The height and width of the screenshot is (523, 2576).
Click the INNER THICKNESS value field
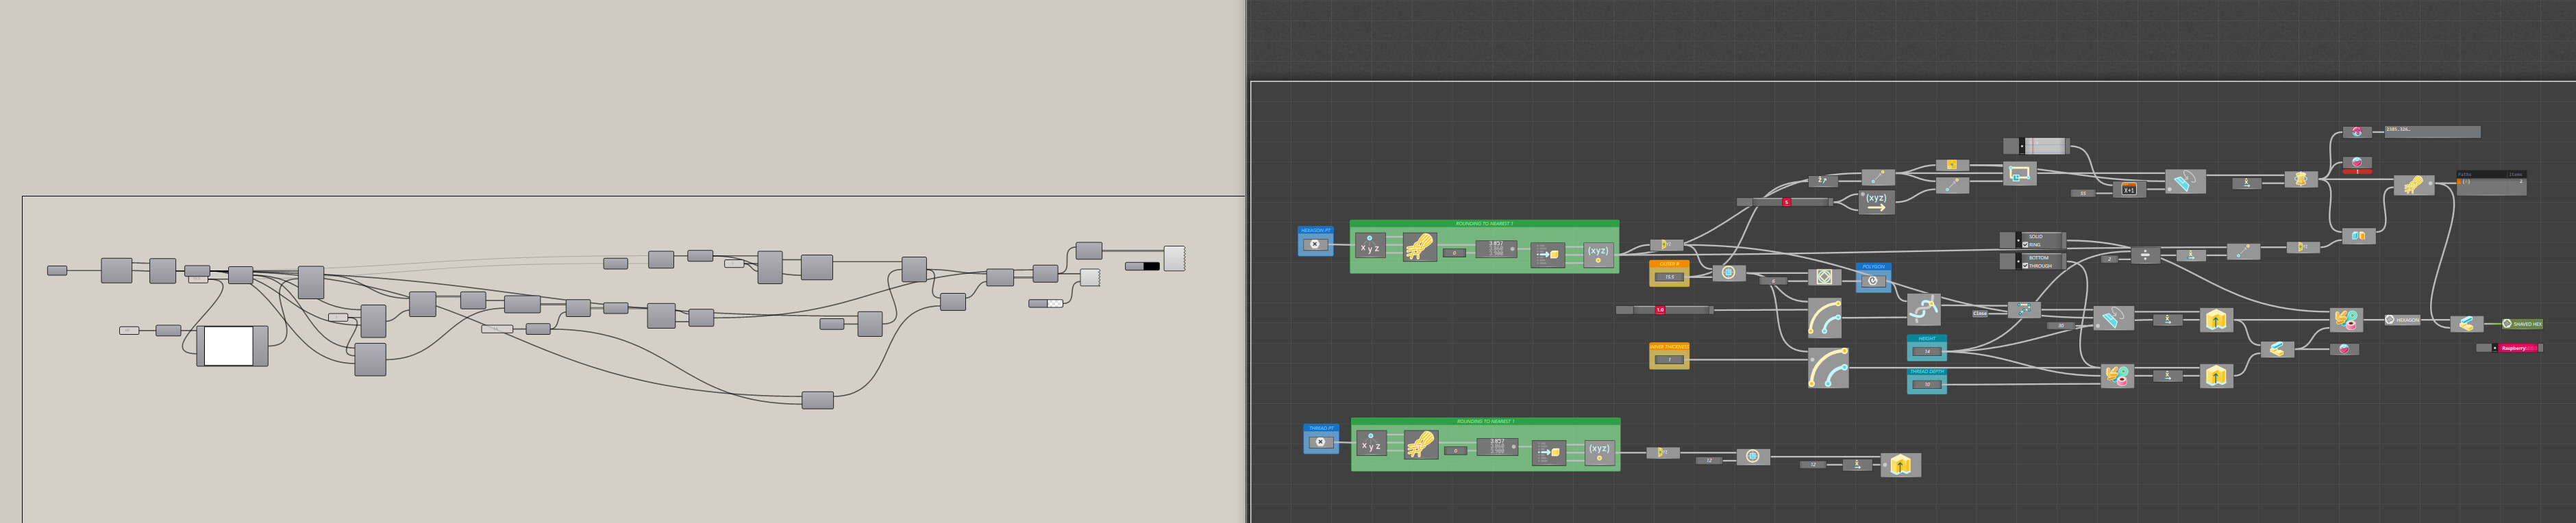click(x=1669, y=359)
